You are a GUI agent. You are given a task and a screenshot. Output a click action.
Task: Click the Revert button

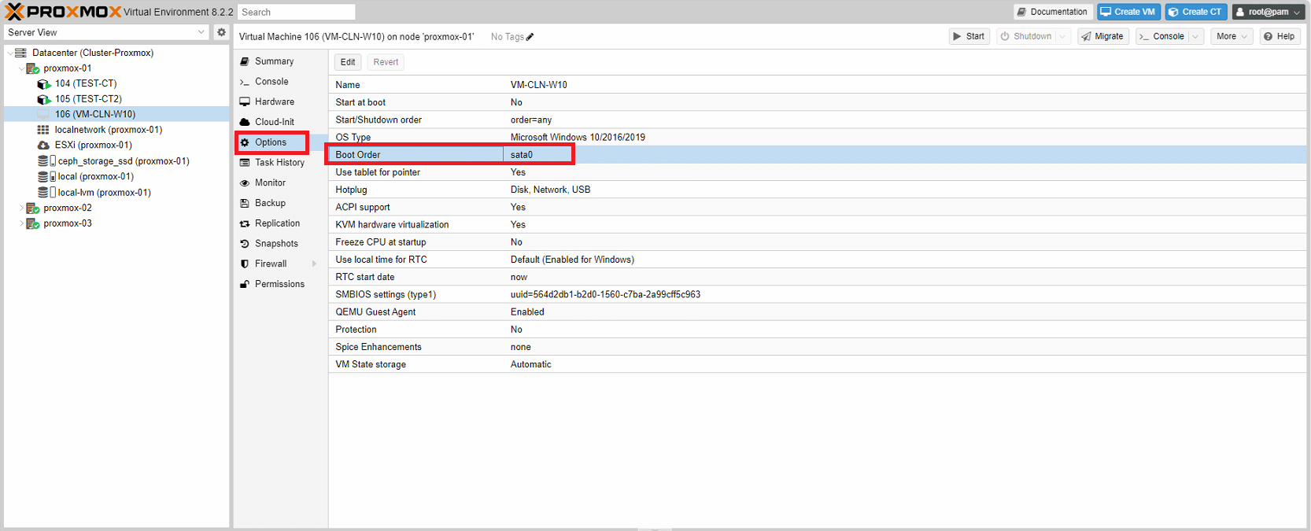(x=386, y=62)
